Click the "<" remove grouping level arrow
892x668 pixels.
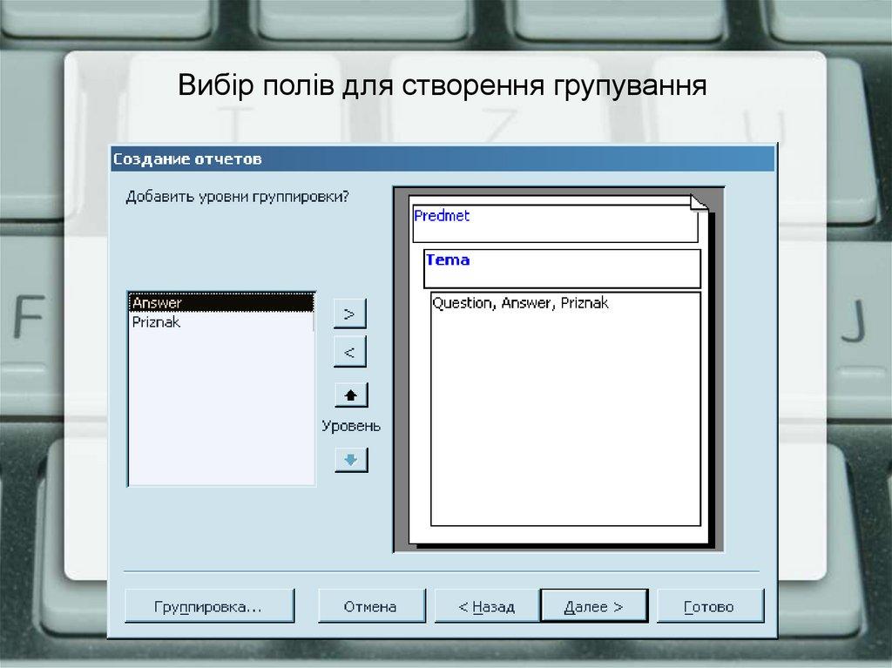pos(348,352)
